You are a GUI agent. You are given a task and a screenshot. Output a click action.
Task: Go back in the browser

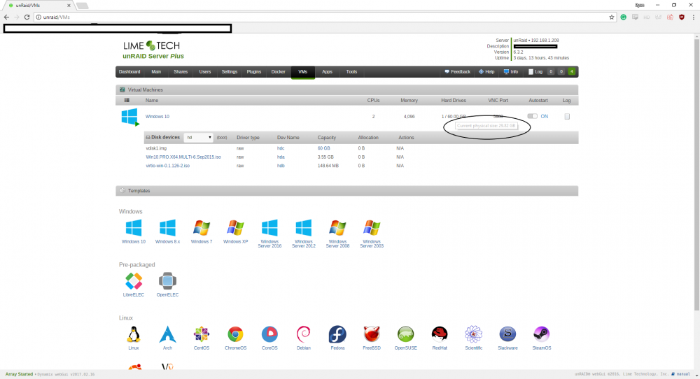(x=6, y=17)
